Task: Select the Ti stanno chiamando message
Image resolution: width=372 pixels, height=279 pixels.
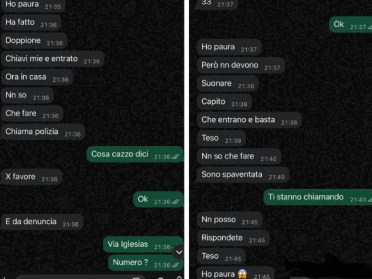Action: point(318,197)
